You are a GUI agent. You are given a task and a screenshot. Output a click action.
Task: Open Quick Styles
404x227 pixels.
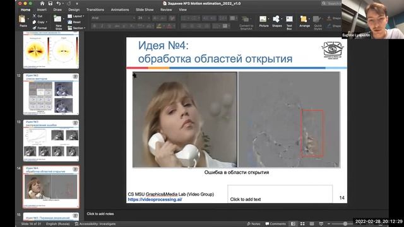point(318,23)
